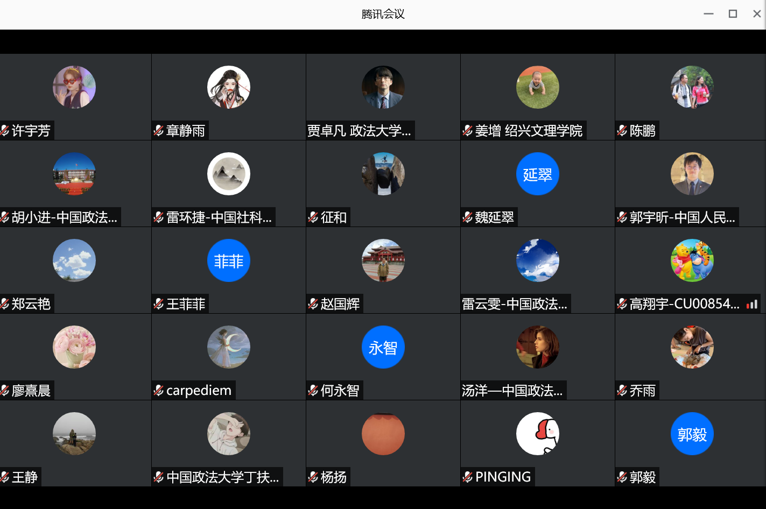The height and width of the screenshot is (509, 766).
Task: Click the name label 雷云雯-中国政法...
Action: (x=516, y=304)
